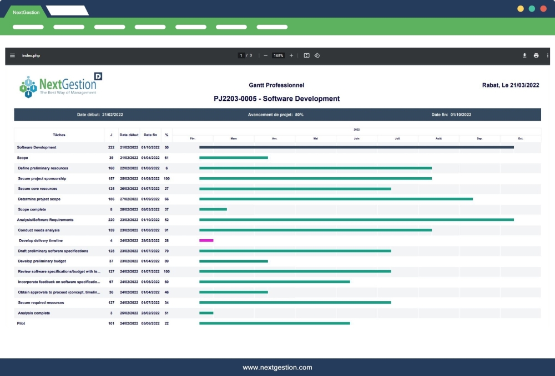Click the Avancement de projet 50% header
The image size is (555, 376).
pos(276,114)
